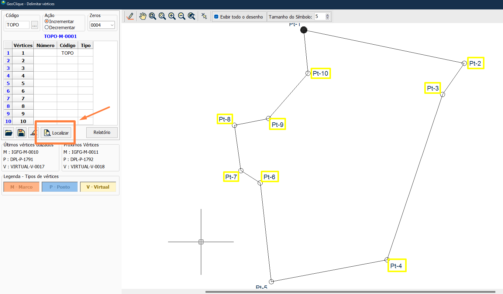503x294 pixels.
Task: Uncheck Exibir todo o desenho checkbox
Action: [x=216, y=17]
